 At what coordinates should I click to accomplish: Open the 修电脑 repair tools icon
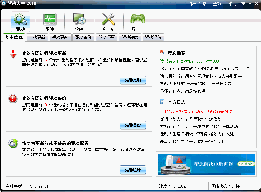pyautogui.click(x=108, y=21)
